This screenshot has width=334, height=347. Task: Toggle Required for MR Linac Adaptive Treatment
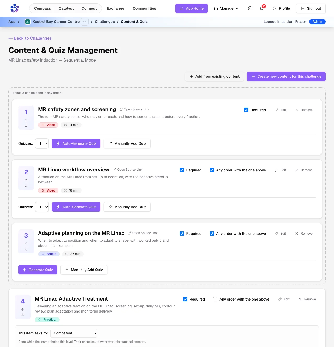click(185, 299)
